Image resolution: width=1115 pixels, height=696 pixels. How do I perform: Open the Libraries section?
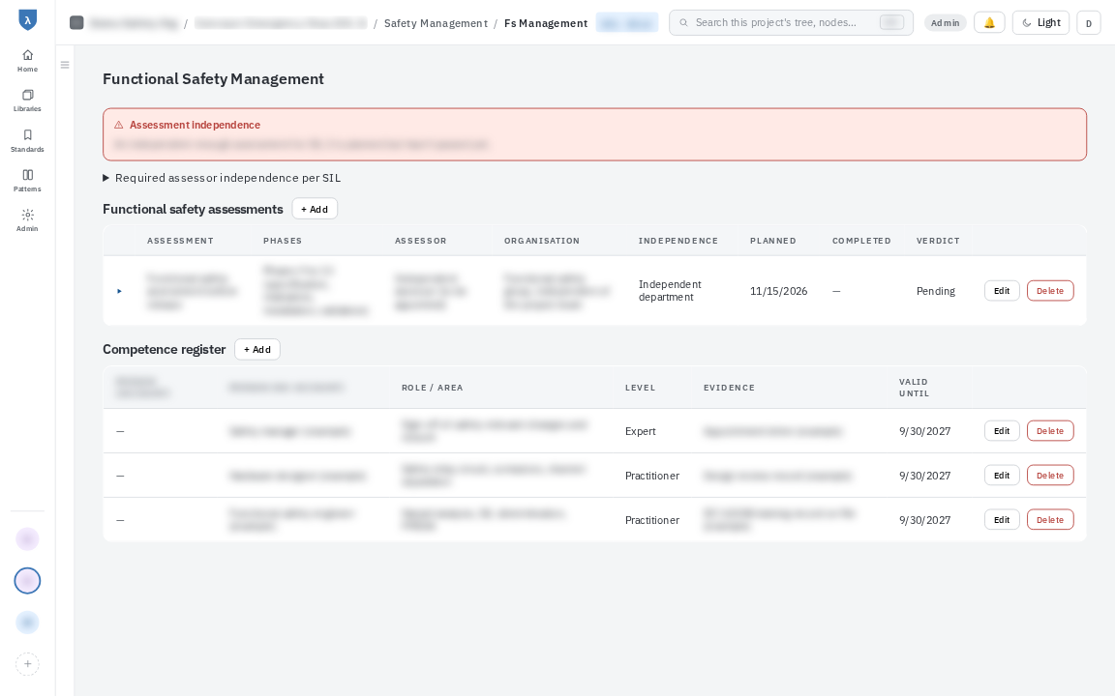coord(27,101)
